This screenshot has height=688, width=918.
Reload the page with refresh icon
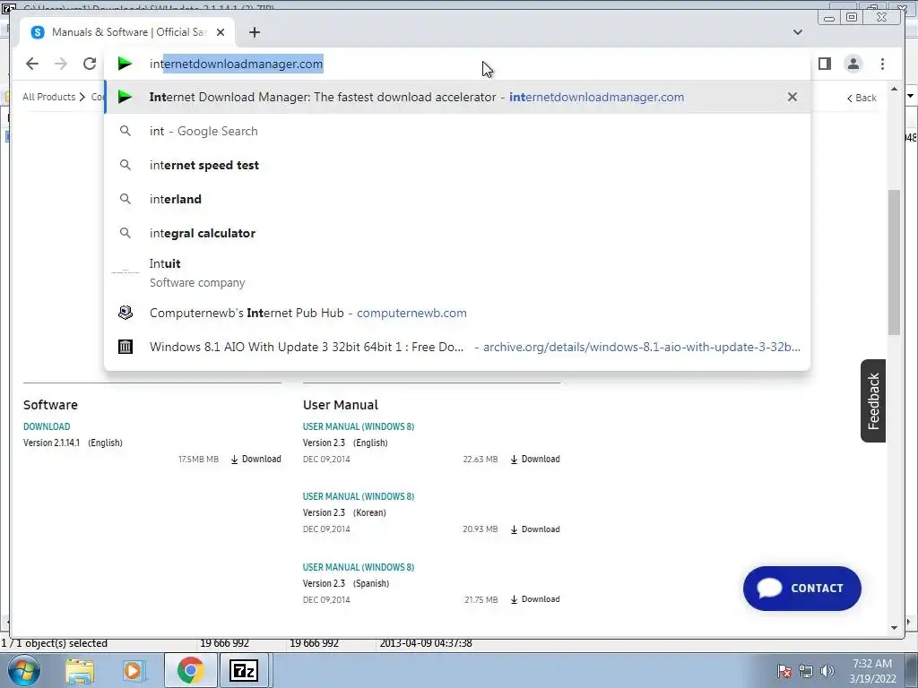90,64
